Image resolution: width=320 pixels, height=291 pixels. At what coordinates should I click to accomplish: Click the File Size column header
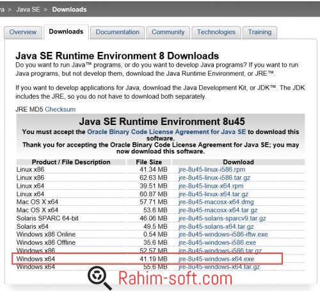click(149, 162)
